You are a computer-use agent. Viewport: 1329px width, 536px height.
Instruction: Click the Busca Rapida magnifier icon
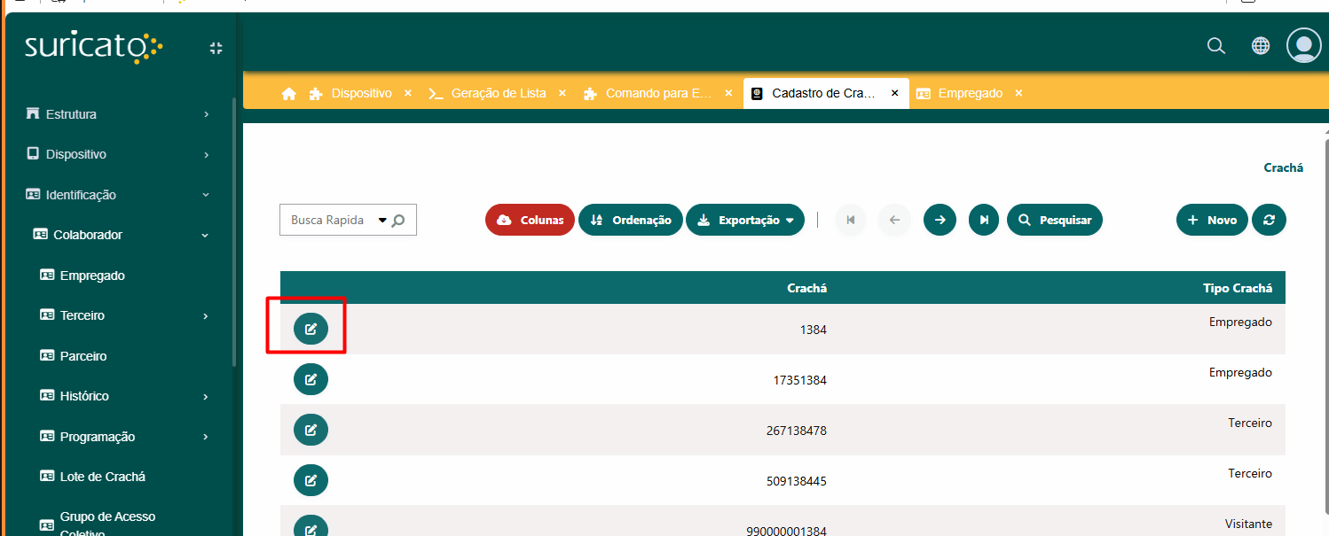tap(398, 221)
